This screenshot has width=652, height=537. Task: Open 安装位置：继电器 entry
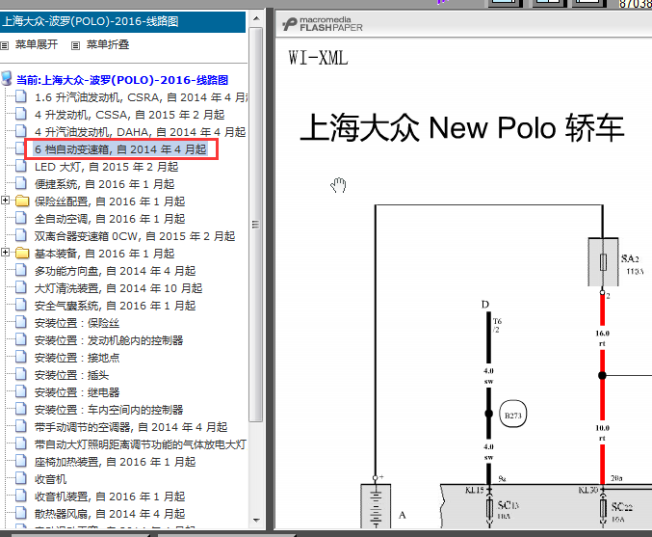tap(77, 392)
